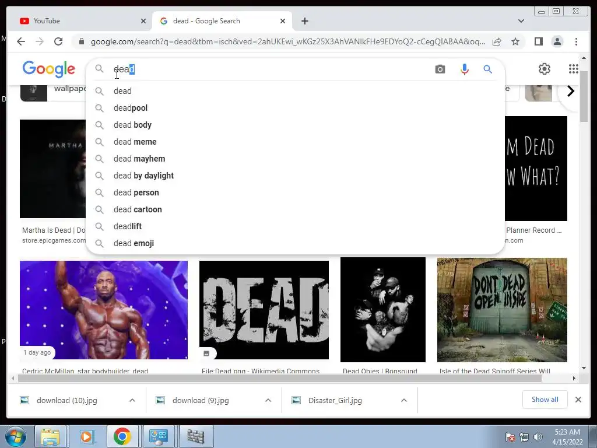Pick the 'dead mayhem' suggestion

pos(295,159)
